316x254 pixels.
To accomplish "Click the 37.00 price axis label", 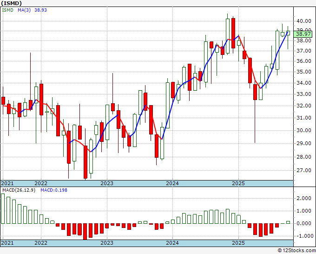I will (304, 51).
